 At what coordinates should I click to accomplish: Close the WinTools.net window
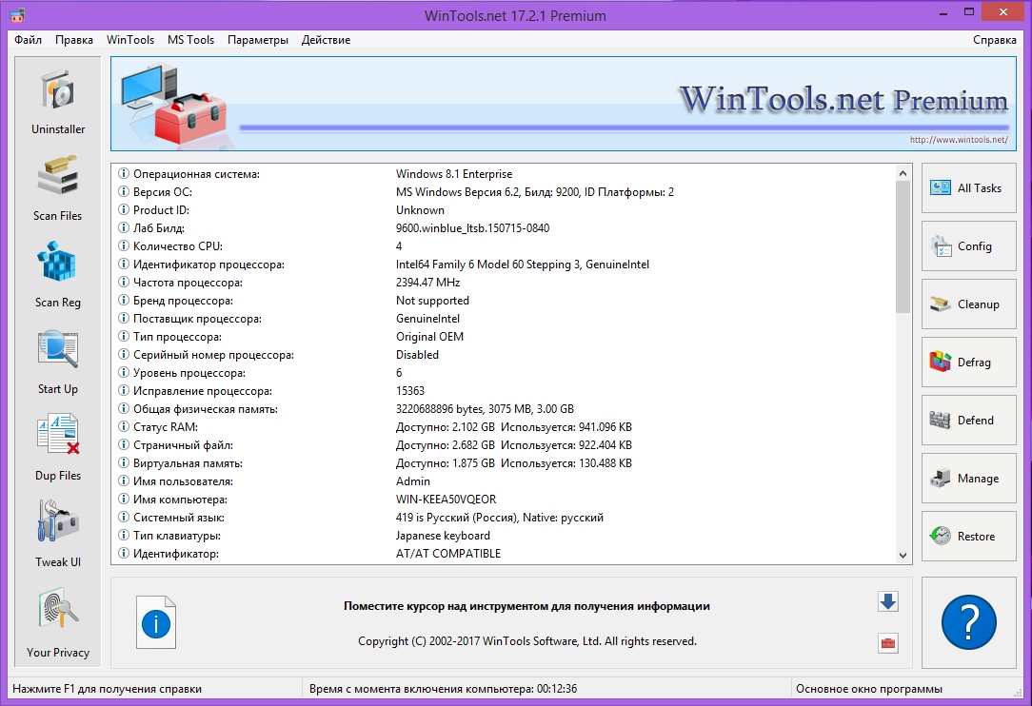coord(1003,11)
